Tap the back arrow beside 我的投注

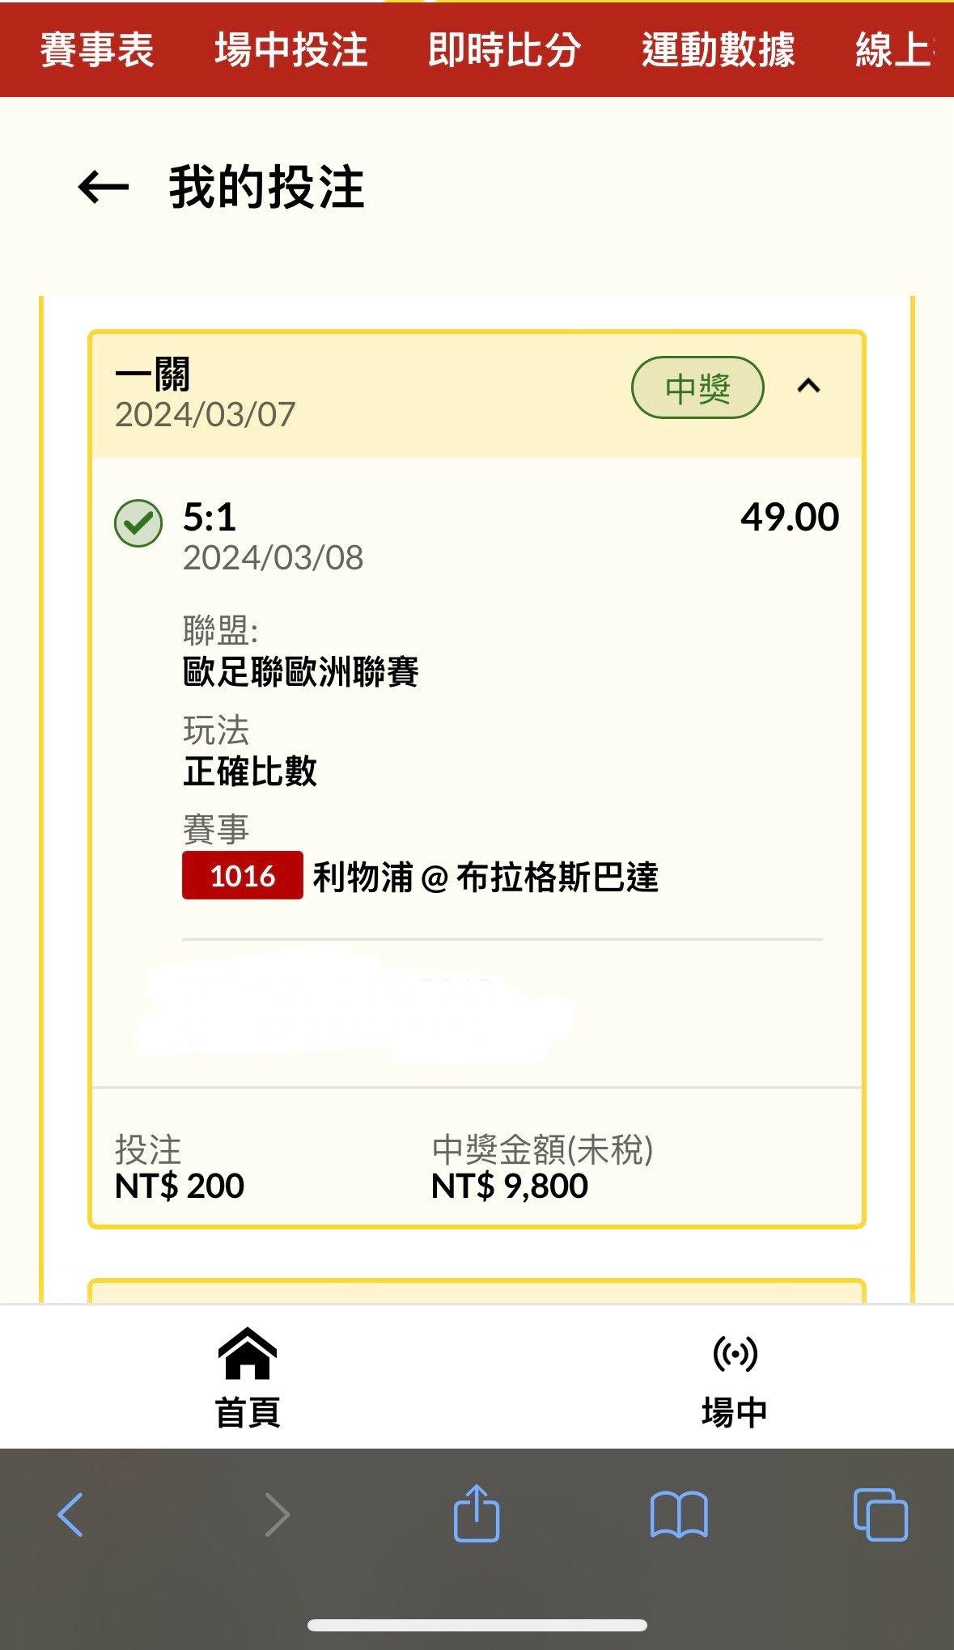(103, 188)
